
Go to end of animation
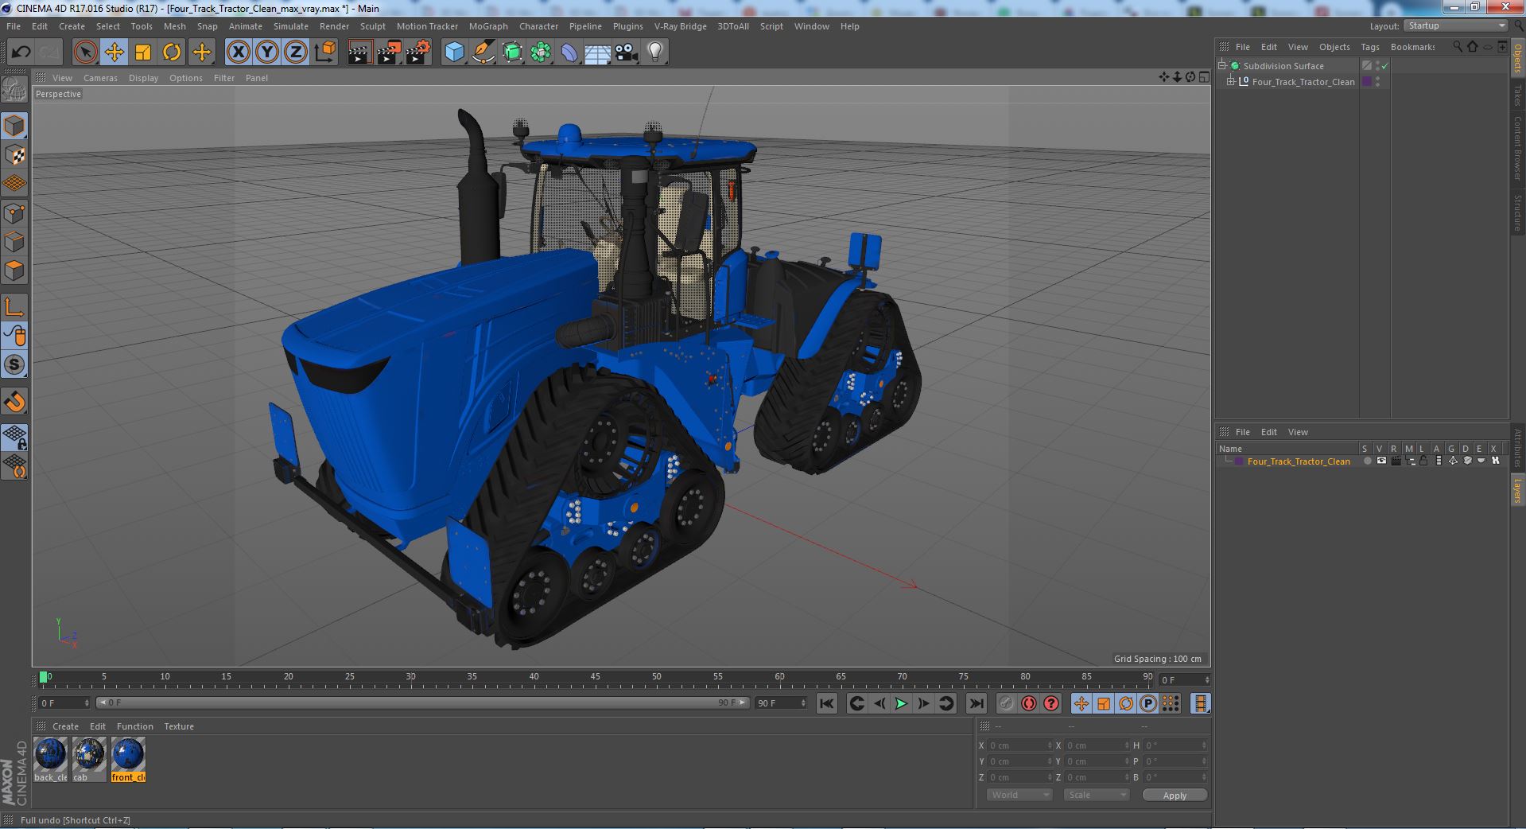click(x=976, y=703)
